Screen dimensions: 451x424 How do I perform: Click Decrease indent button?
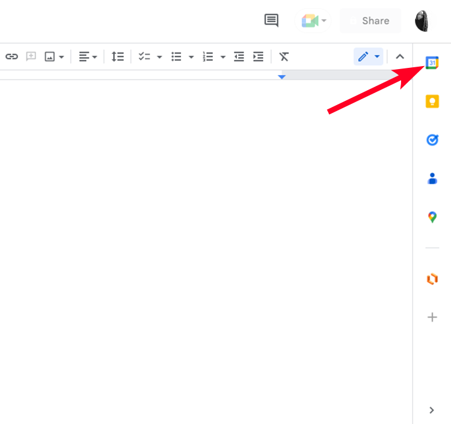click(239, 56)
